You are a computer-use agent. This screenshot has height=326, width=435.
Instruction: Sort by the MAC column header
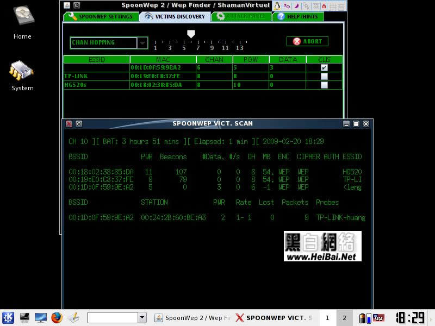163,60
